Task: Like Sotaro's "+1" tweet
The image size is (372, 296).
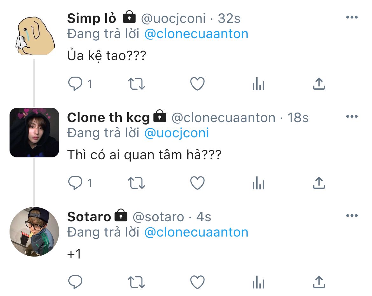Action: tap(197, 282)
